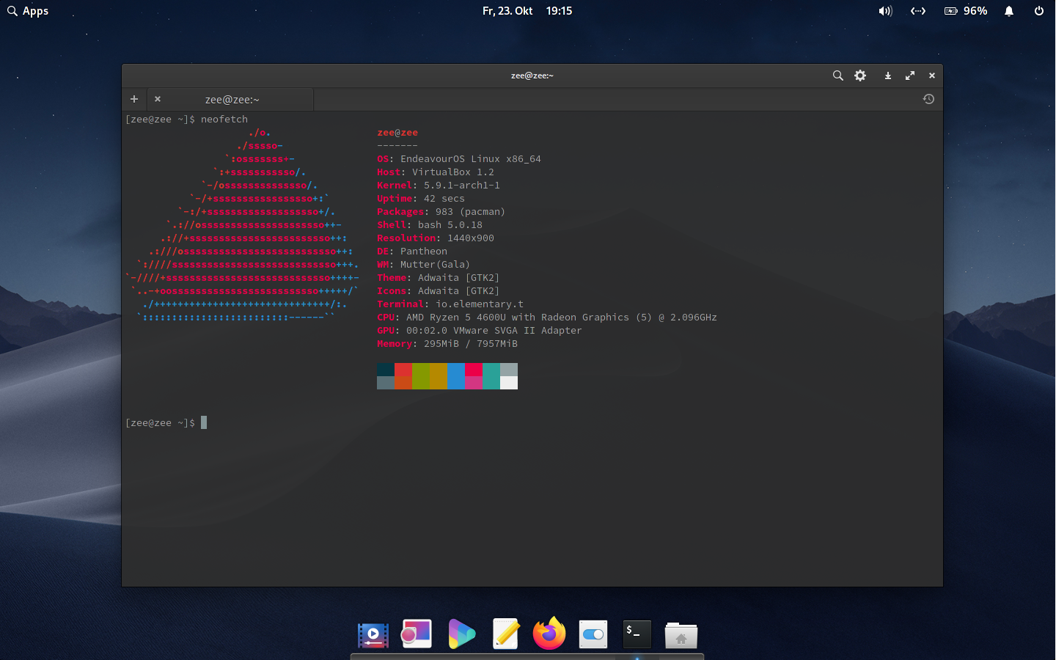1056x660 pixels.
Task: Close the terminal window
Action: pos(932,76)
